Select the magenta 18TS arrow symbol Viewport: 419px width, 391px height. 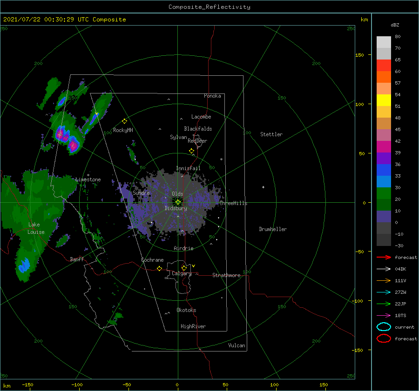384,316
